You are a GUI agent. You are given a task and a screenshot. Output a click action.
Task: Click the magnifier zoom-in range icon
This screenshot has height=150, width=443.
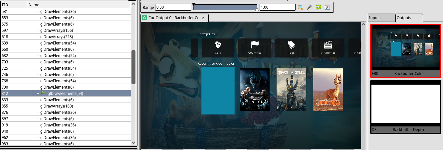tap(300, 7)
